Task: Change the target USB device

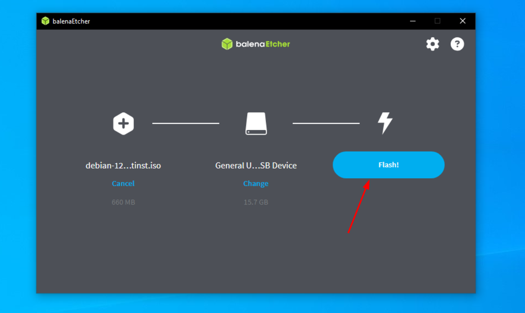Action: coord(256,184)
